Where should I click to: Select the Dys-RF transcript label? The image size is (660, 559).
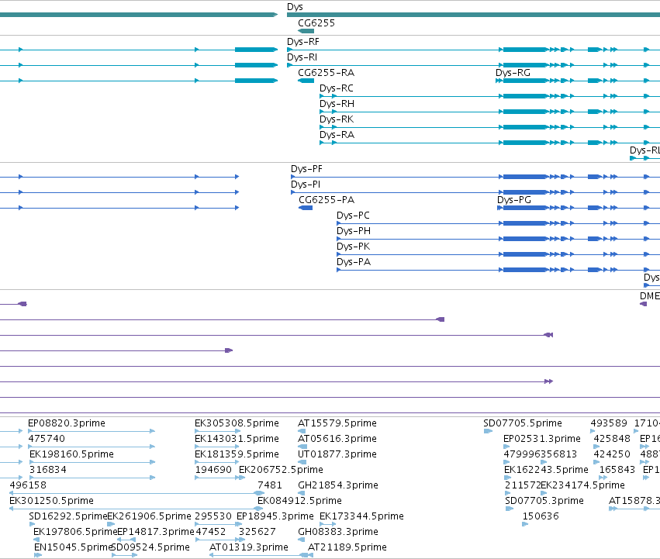point(303,42)
